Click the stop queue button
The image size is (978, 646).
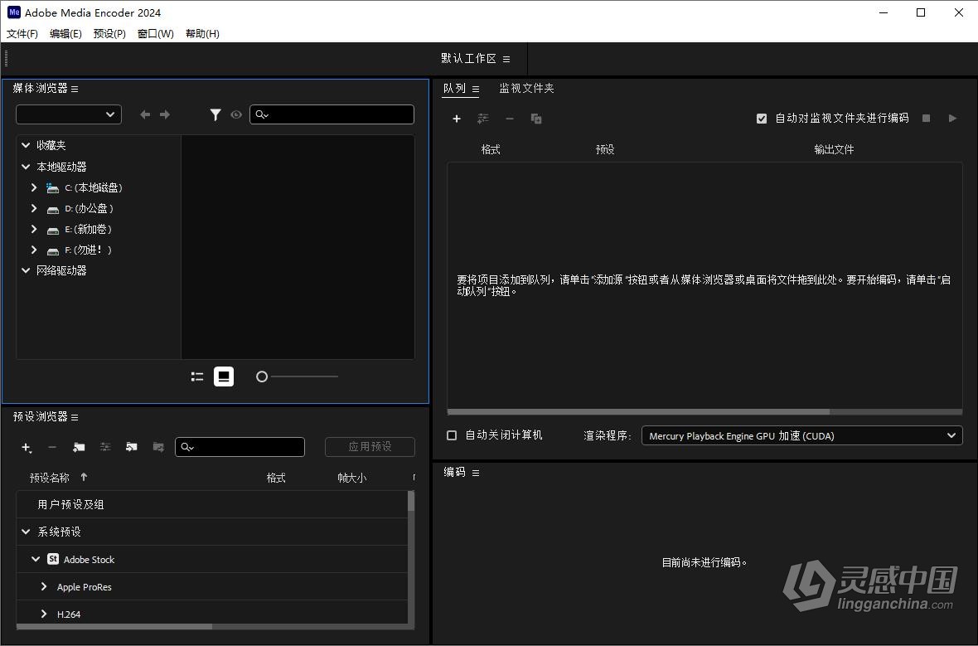click(x=927, y=118)
